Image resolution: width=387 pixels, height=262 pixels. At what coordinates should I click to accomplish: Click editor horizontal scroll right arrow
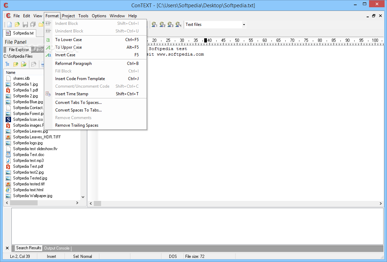380,203
